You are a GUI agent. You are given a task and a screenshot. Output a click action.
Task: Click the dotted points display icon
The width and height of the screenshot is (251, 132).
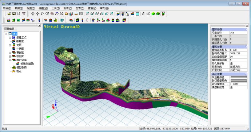coord(144,14)
